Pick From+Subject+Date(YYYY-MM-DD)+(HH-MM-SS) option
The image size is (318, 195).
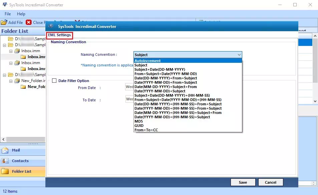click(x=188, y=100)
